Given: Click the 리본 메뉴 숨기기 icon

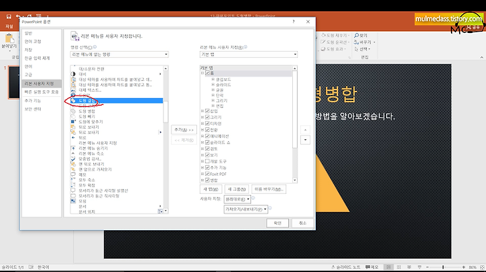Looking at the screenshot, I should [73, 148].
